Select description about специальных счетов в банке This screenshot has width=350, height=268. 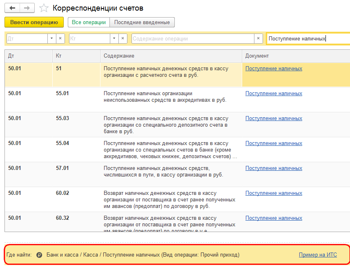coord(170,150)
